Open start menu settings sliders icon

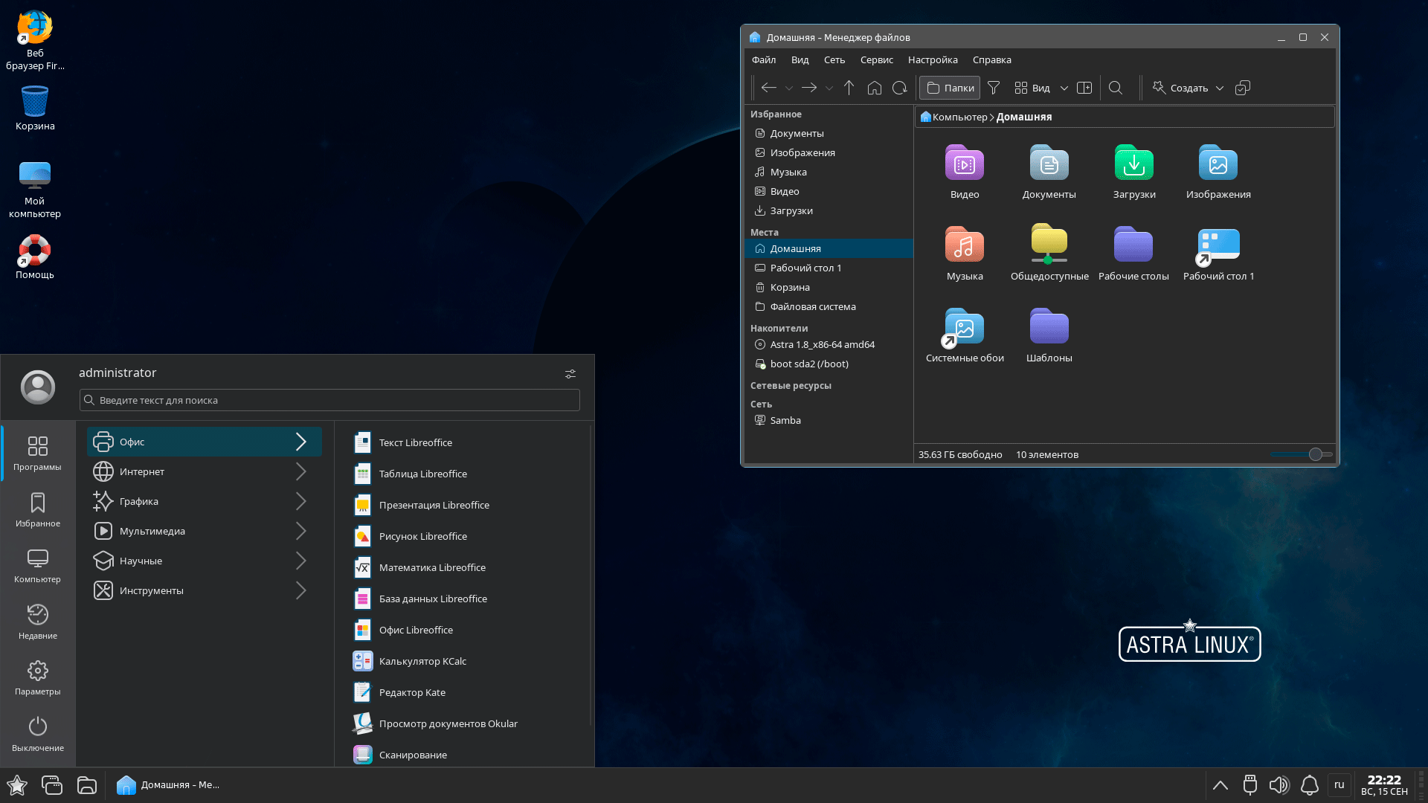(x=570, y=374)
